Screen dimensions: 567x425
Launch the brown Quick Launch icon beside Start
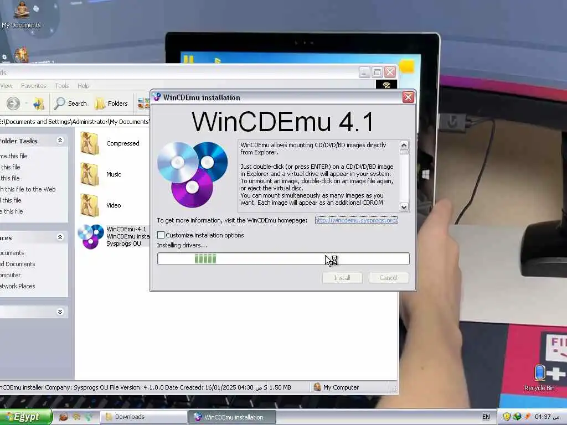pyautogui.click(x=63, y=417)
